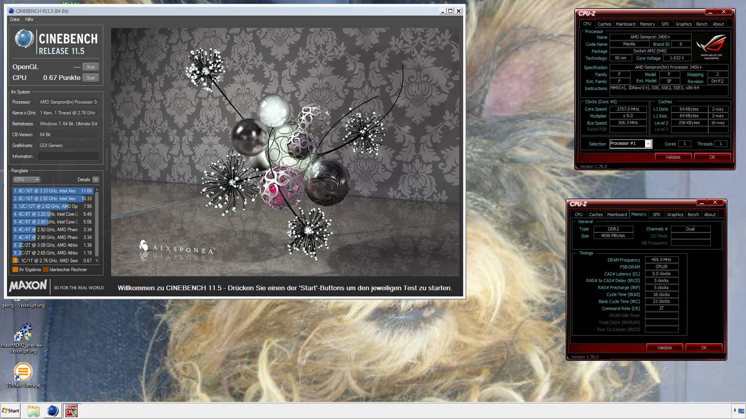
Task: Click the Core Speed value 2757.0 MHz
Action: tap(628, 109)
